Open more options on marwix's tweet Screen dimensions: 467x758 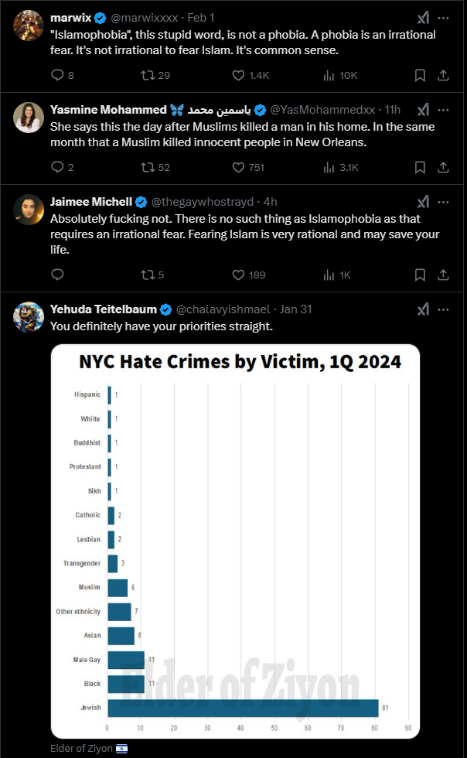pyautogui.click(x=443, y=18)
